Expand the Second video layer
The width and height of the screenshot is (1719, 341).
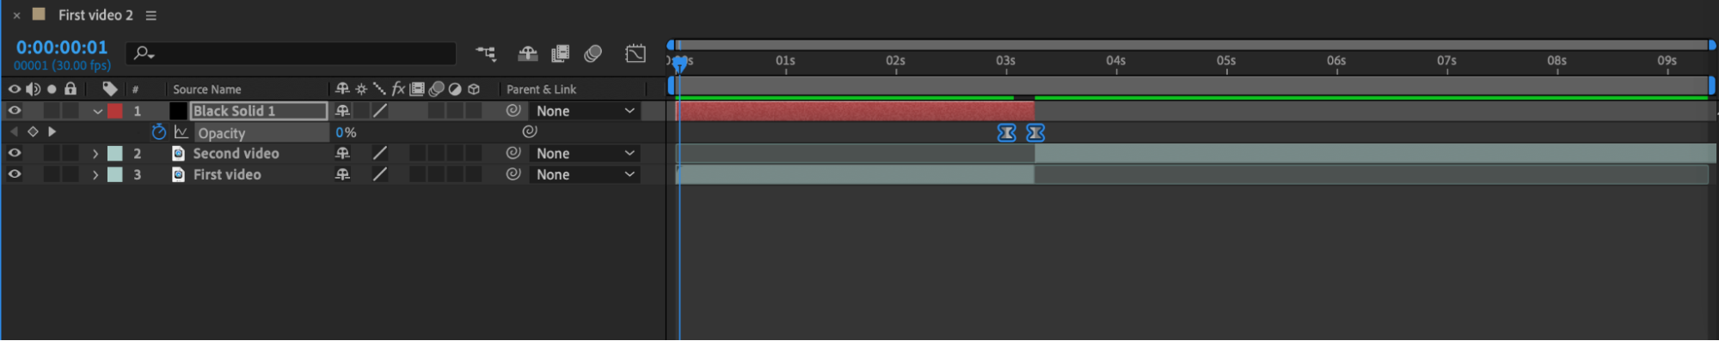95,154
